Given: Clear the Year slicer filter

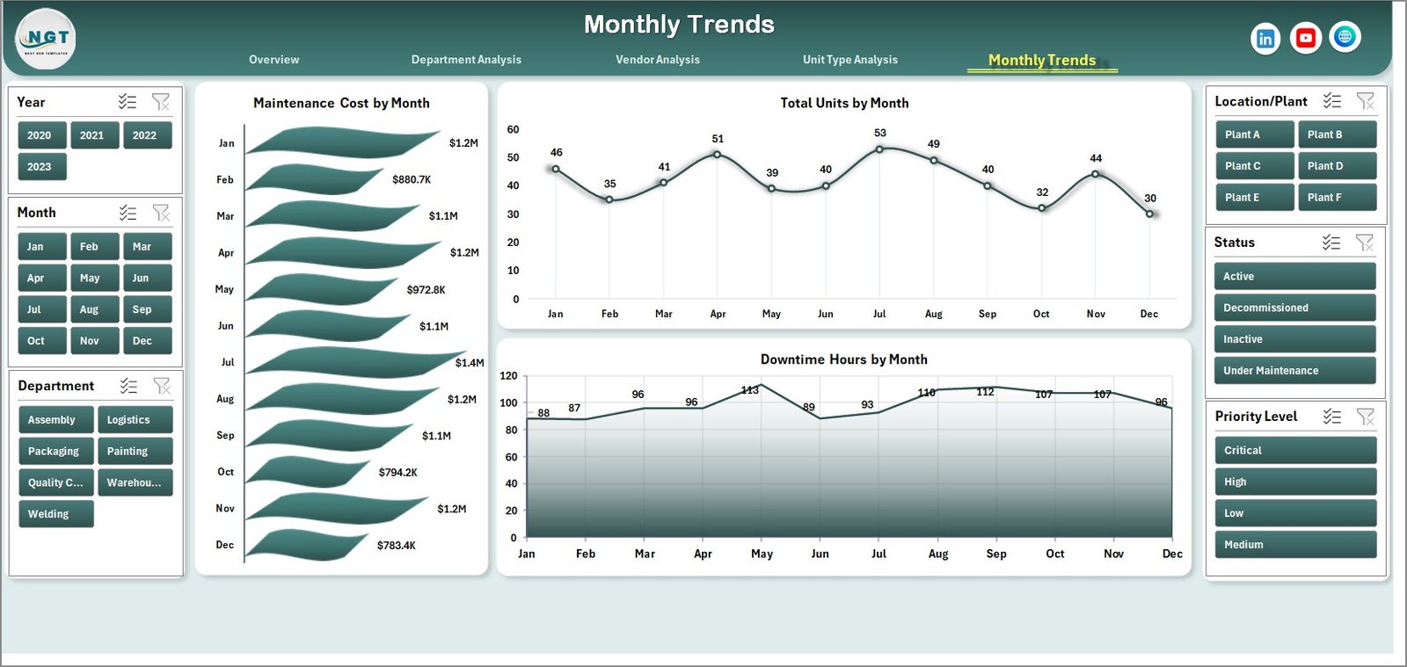Looking at the screenshot, I should [161, 102].
